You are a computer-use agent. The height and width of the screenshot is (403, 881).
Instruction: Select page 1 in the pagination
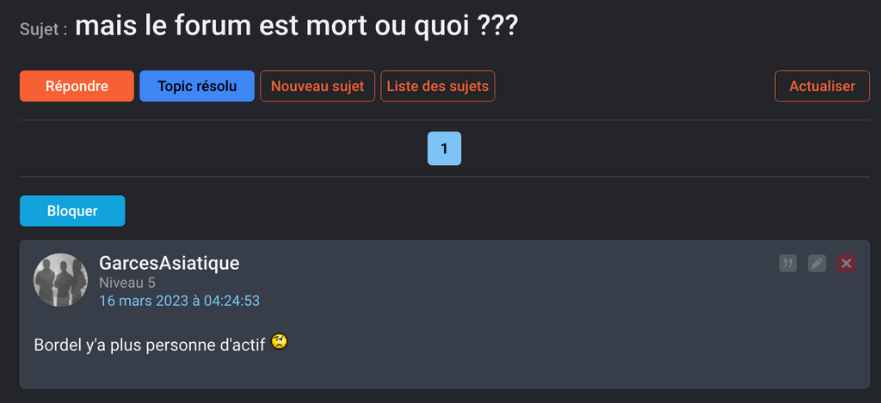pos(444,149)
